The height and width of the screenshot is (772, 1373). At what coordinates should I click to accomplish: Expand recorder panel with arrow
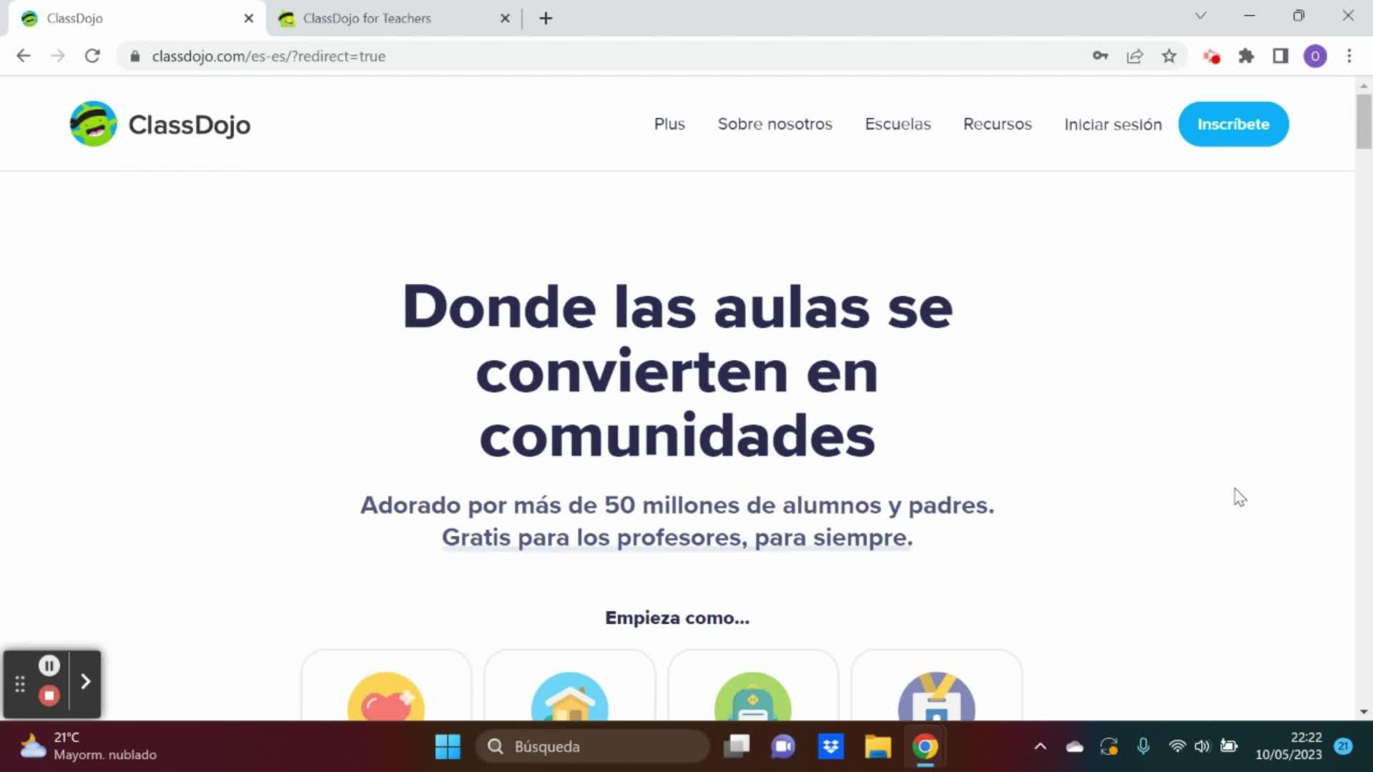tap(86, 682)
